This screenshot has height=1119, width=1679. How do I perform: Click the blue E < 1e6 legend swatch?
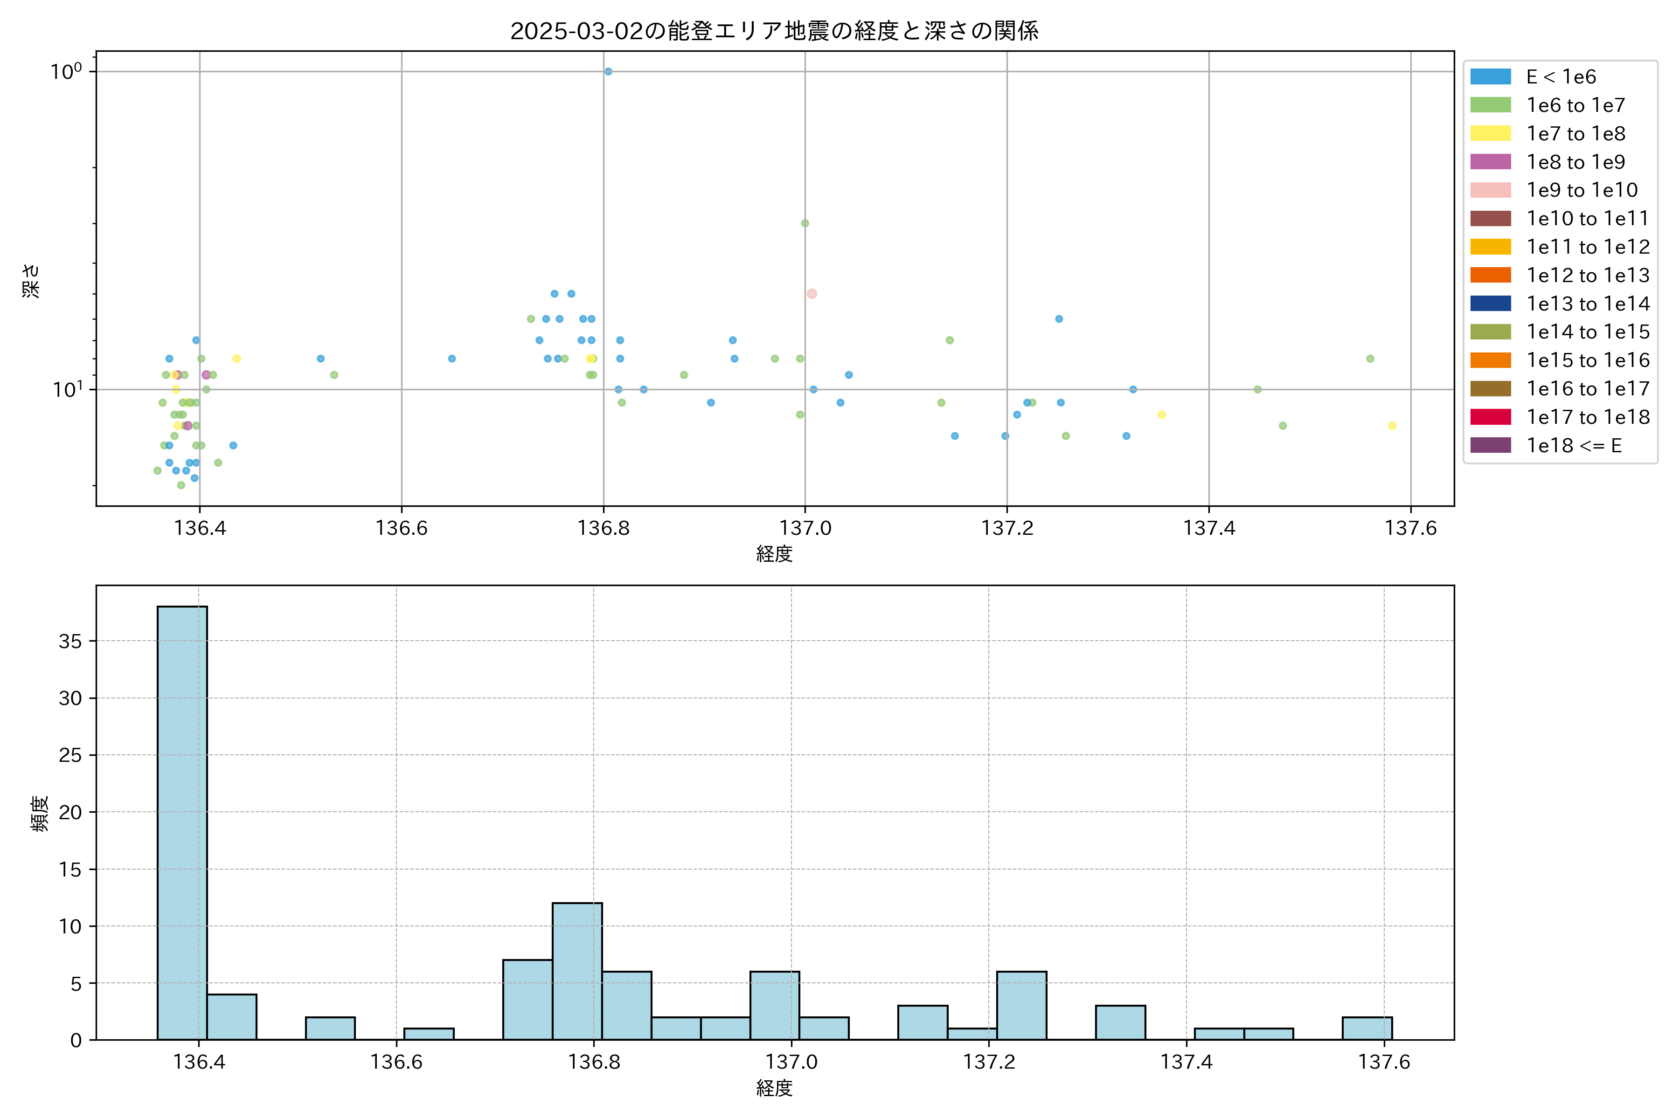pos(1490,77)
